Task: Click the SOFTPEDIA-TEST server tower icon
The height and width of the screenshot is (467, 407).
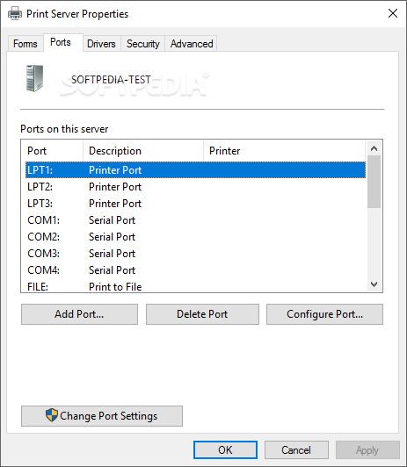Action: pyautogui.click(x=34, y=78)
